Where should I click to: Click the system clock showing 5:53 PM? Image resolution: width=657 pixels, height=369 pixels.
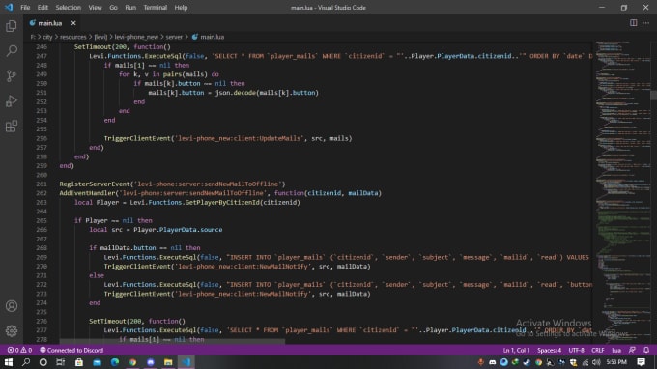(x=616, y=362)
